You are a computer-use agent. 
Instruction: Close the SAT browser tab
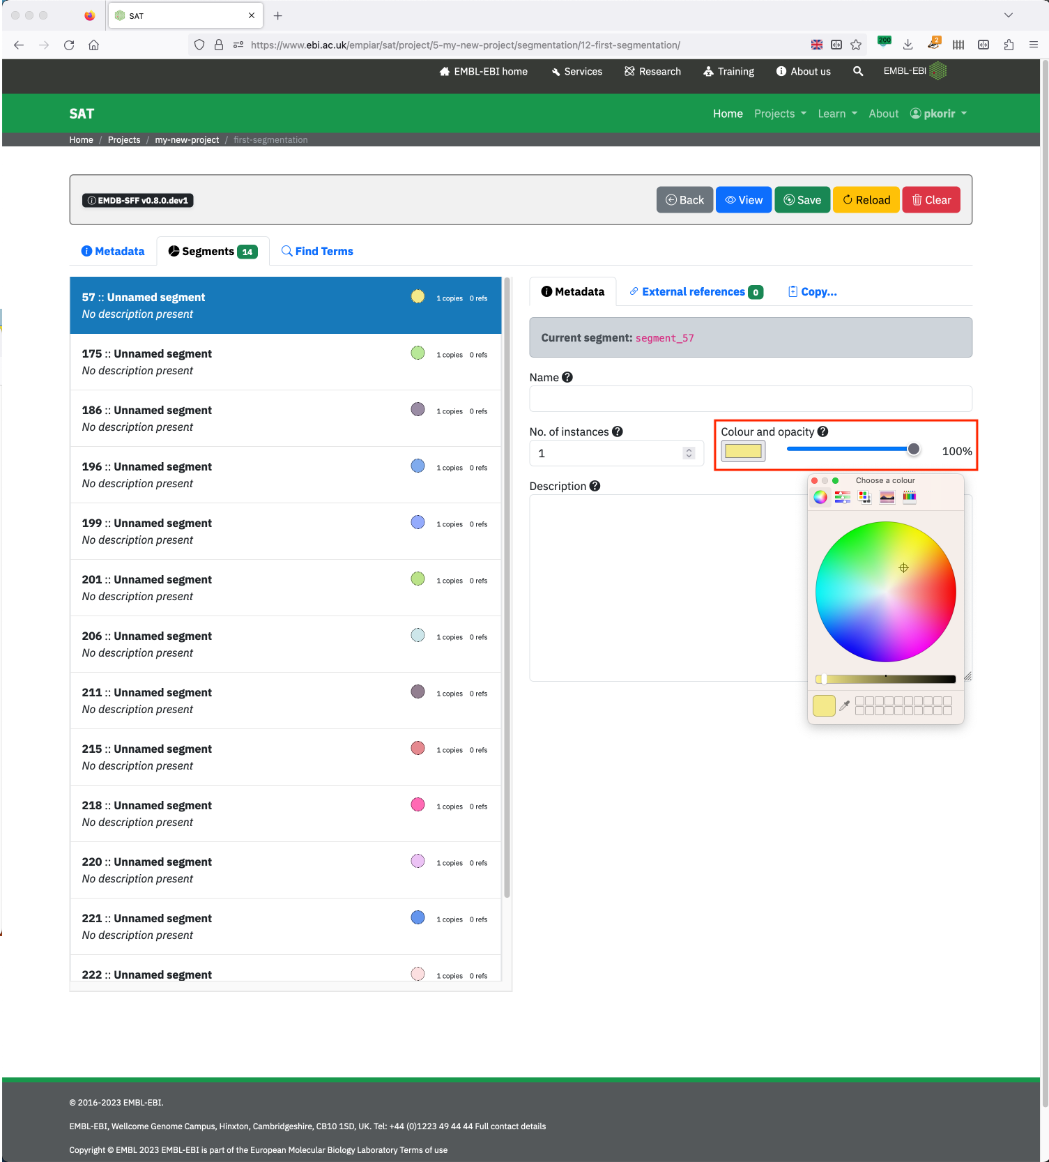pyautogui.click(x=252, y=15)
